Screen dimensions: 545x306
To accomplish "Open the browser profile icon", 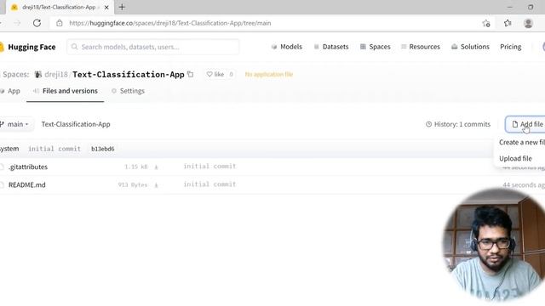I will click(x=528, y=23).
